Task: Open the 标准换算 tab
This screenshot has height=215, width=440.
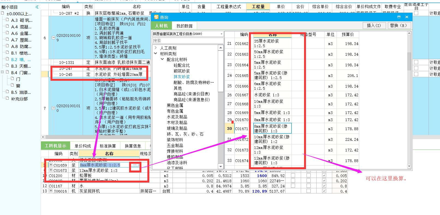Action: pyautogui.click(x=108, y=146)
